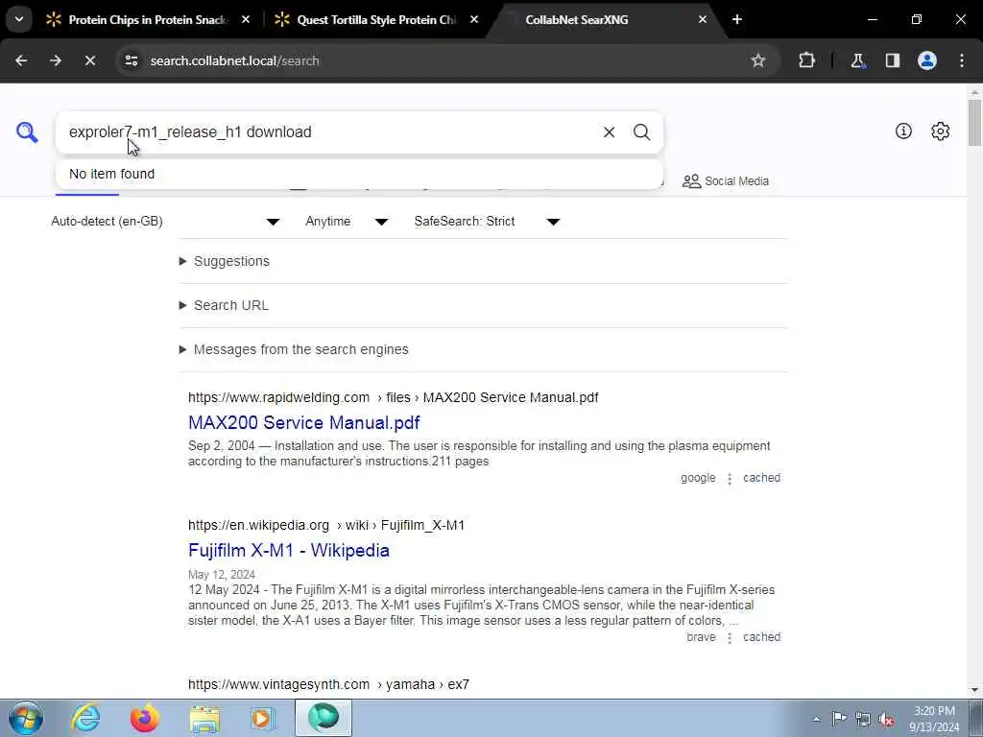Open Windows Media Player from taskbar
This screenshot has width=983, height=737.
[263, 718]
